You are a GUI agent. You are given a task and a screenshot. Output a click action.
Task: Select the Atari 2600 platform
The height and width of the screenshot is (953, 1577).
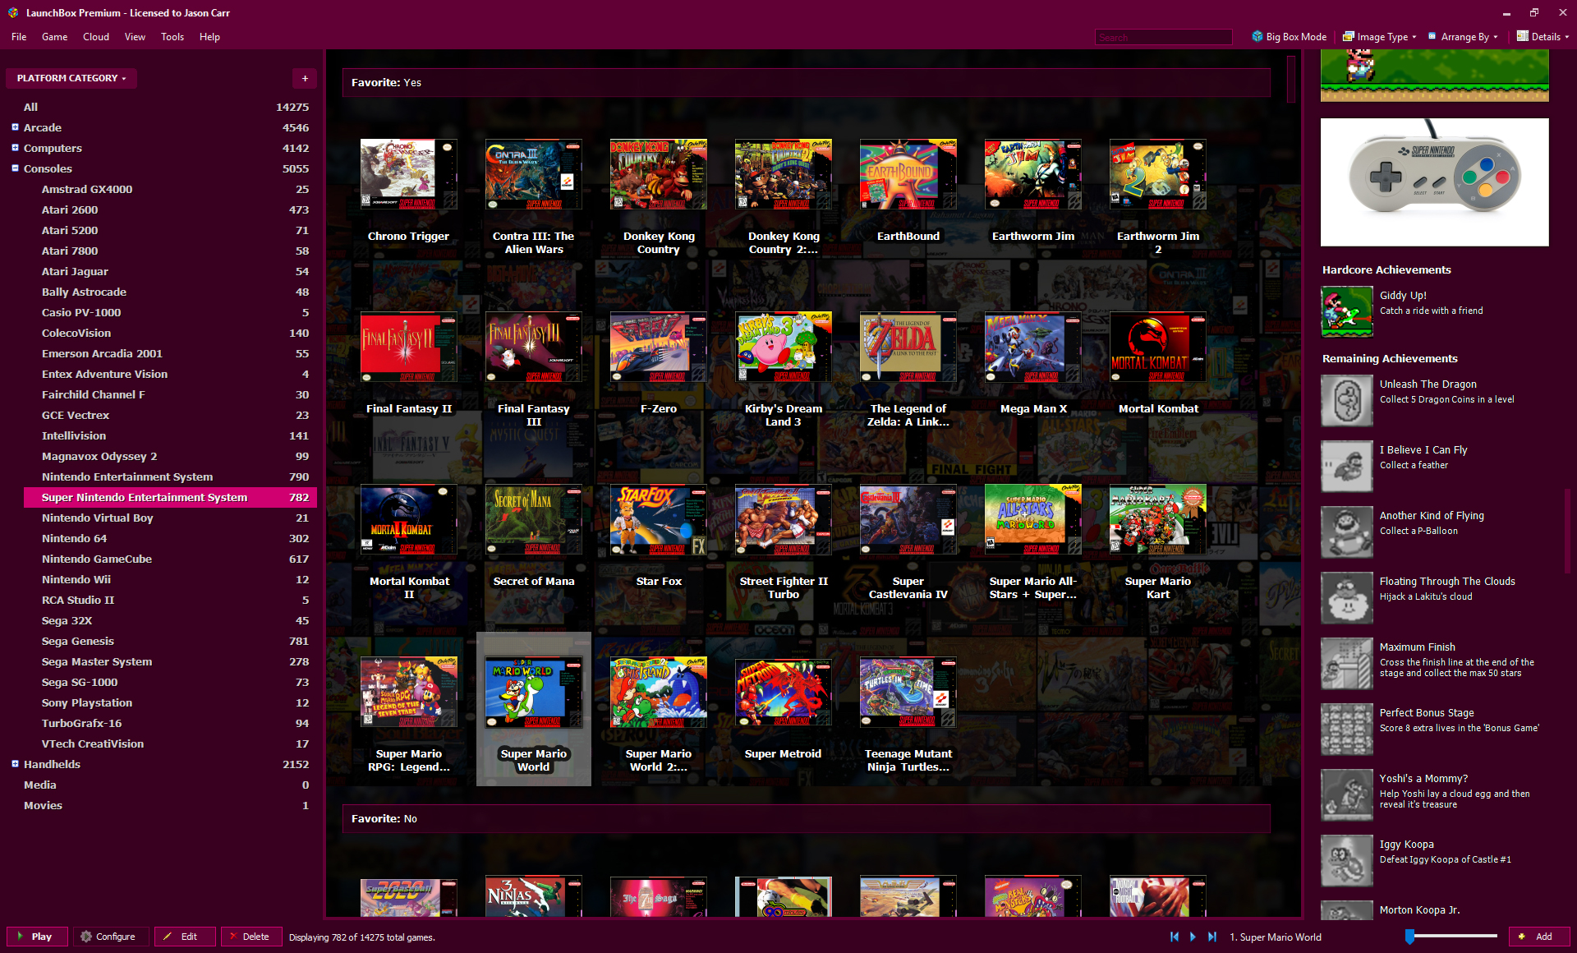(x=171, y=209)
